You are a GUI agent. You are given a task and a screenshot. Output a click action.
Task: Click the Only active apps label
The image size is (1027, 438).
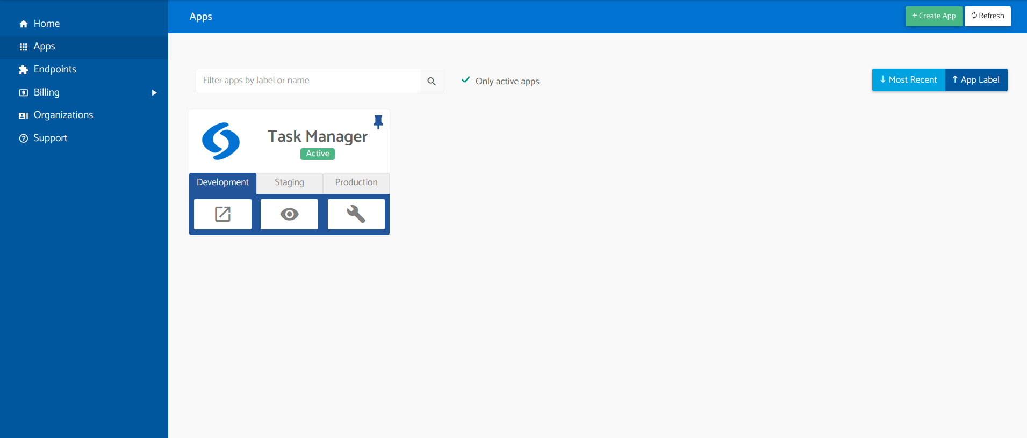coord(507,82)
